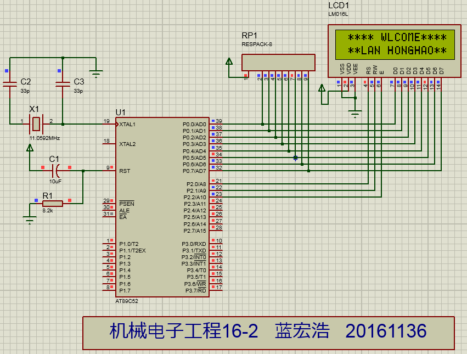Screen dimensions: 467x354
Task: Click the D7 pin label on LCD
Action: coord(442,71)
